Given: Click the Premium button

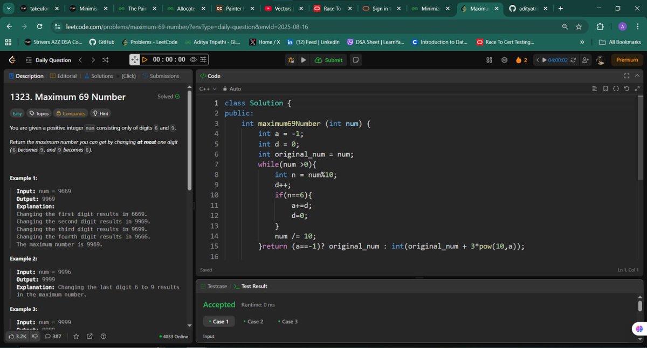Looking at the screenshot, I should coord(627,60).
